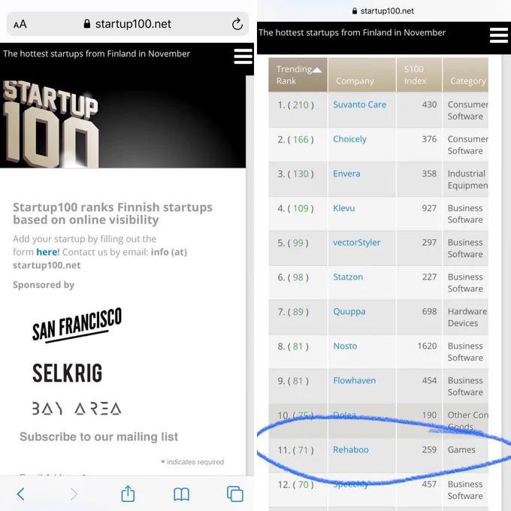Sort table by S100 Index header

click(419, 75)
